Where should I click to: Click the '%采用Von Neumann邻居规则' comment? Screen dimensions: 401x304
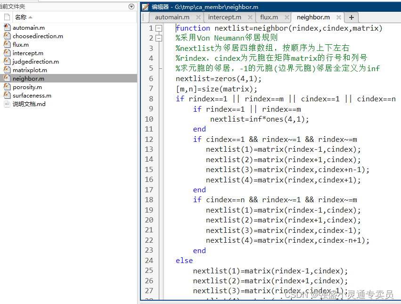[227, 38]
